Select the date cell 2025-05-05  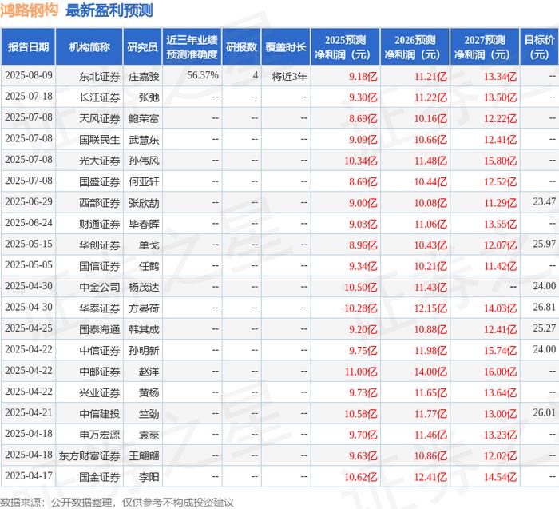pos(29,265)
